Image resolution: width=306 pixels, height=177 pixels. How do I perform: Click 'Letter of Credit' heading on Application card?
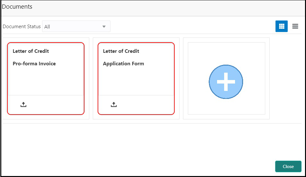pyautogui.click(x=121, y=51)
